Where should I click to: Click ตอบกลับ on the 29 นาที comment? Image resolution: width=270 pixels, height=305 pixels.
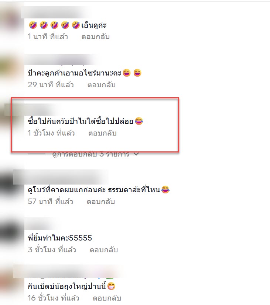[102, 85]
